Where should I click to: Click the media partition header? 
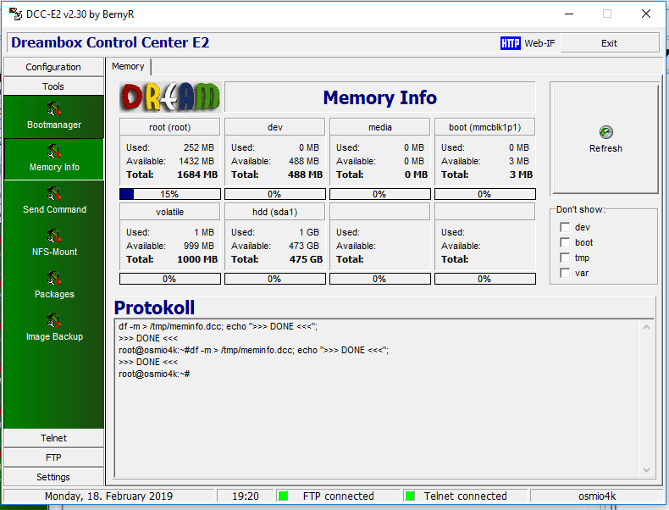tap(379, 127)
